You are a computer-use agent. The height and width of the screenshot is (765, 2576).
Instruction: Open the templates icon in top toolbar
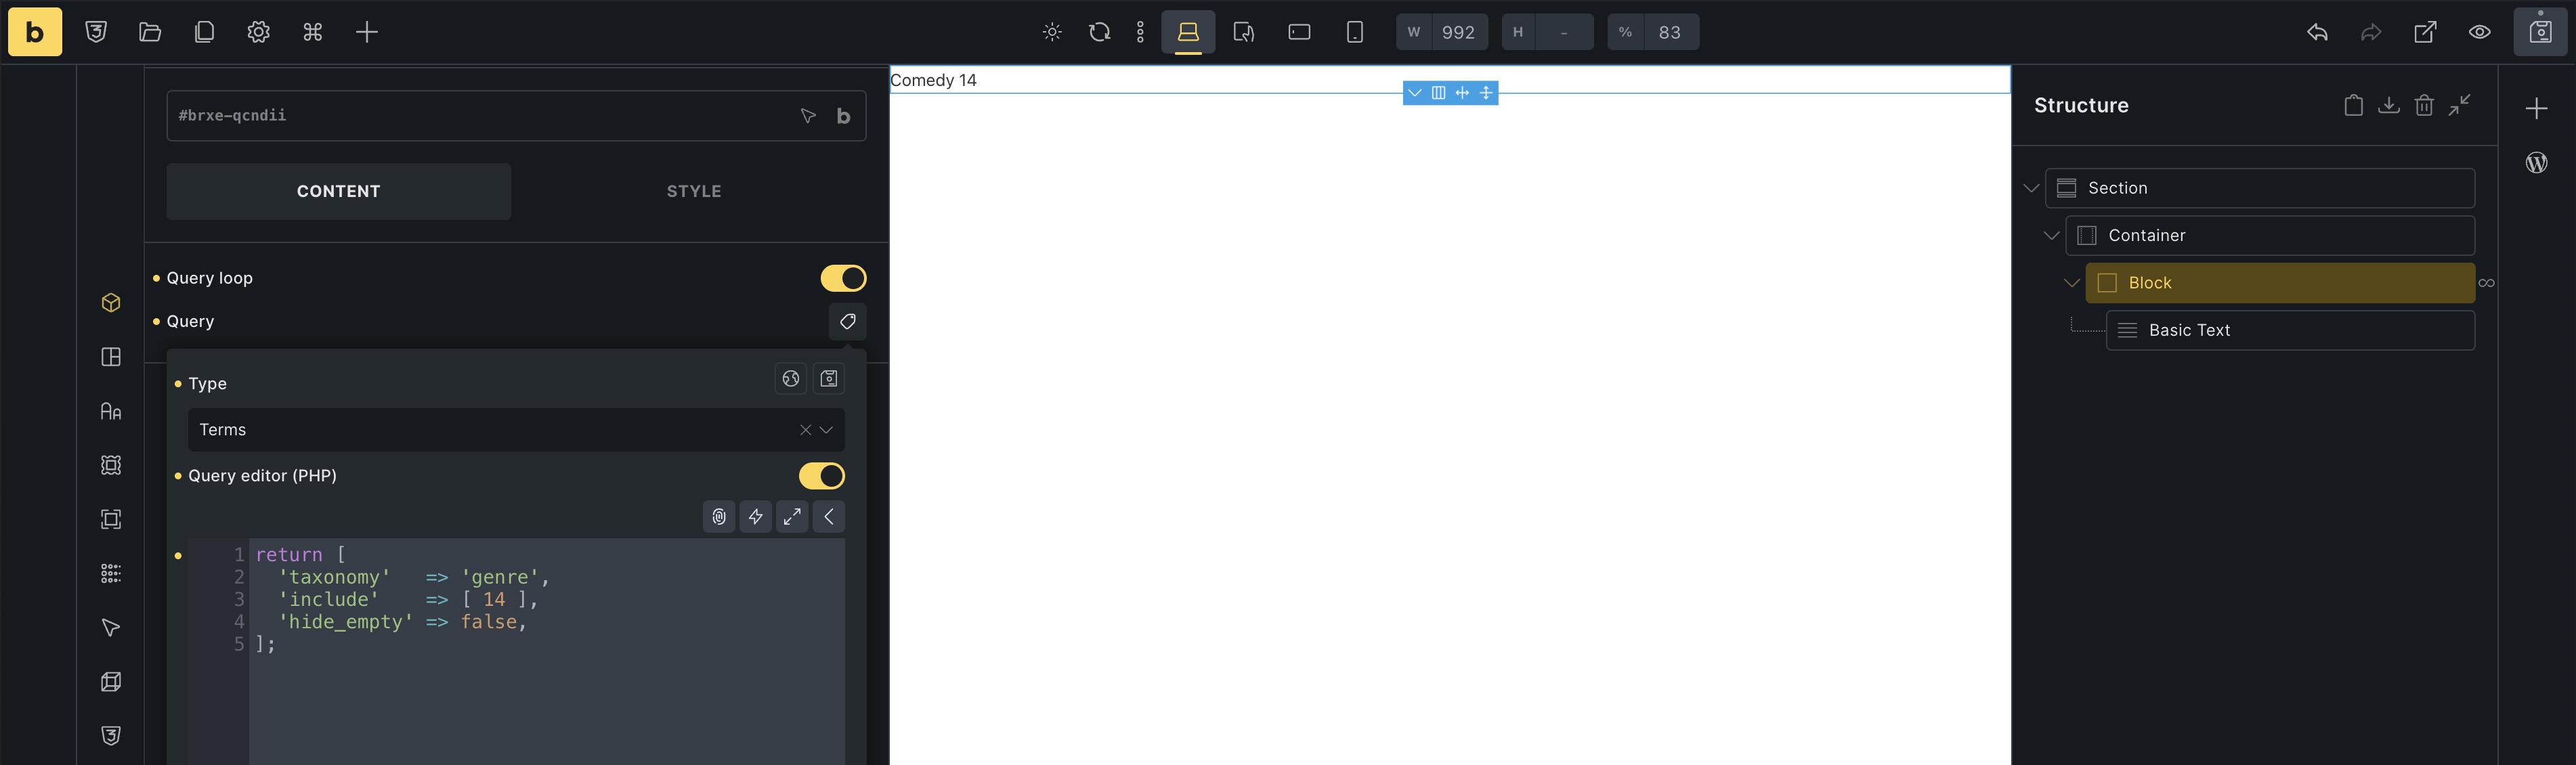(204, 32)
